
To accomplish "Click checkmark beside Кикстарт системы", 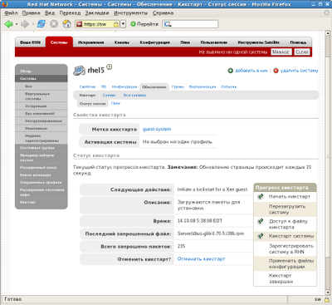I will tap(261, 236).
